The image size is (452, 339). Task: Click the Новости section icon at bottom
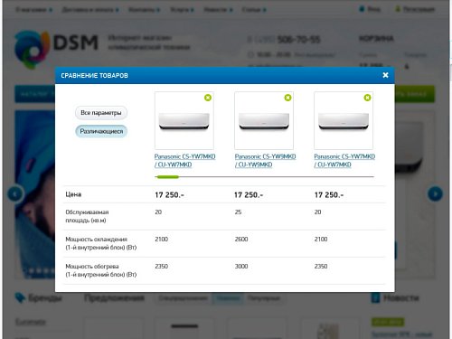(375, 298)
